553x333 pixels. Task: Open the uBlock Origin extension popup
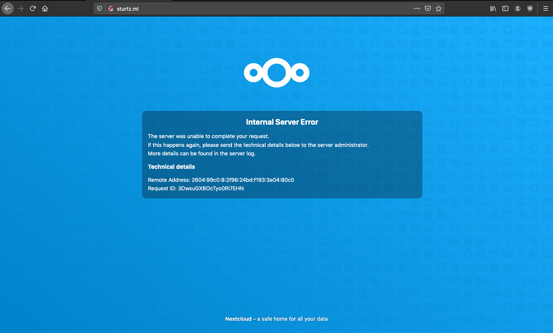[x=530, y=8]
